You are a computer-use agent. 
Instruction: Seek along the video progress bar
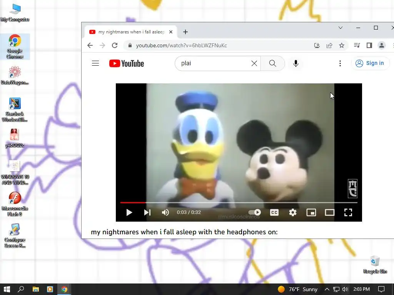[x=239, y=202]
